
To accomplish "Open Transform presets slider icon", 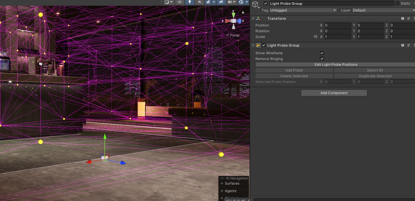I will coord(408,18).
